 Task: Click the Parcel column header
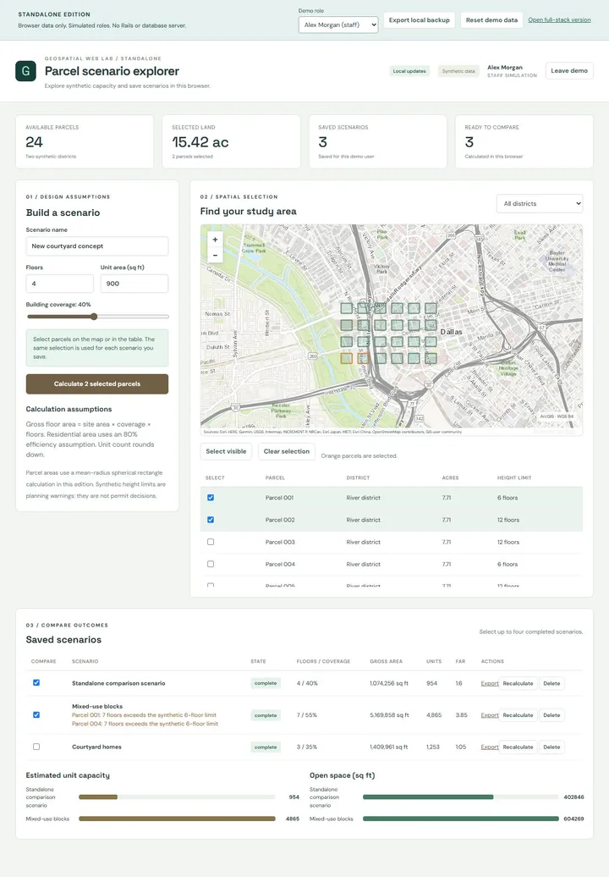click(x=275, y=477)
